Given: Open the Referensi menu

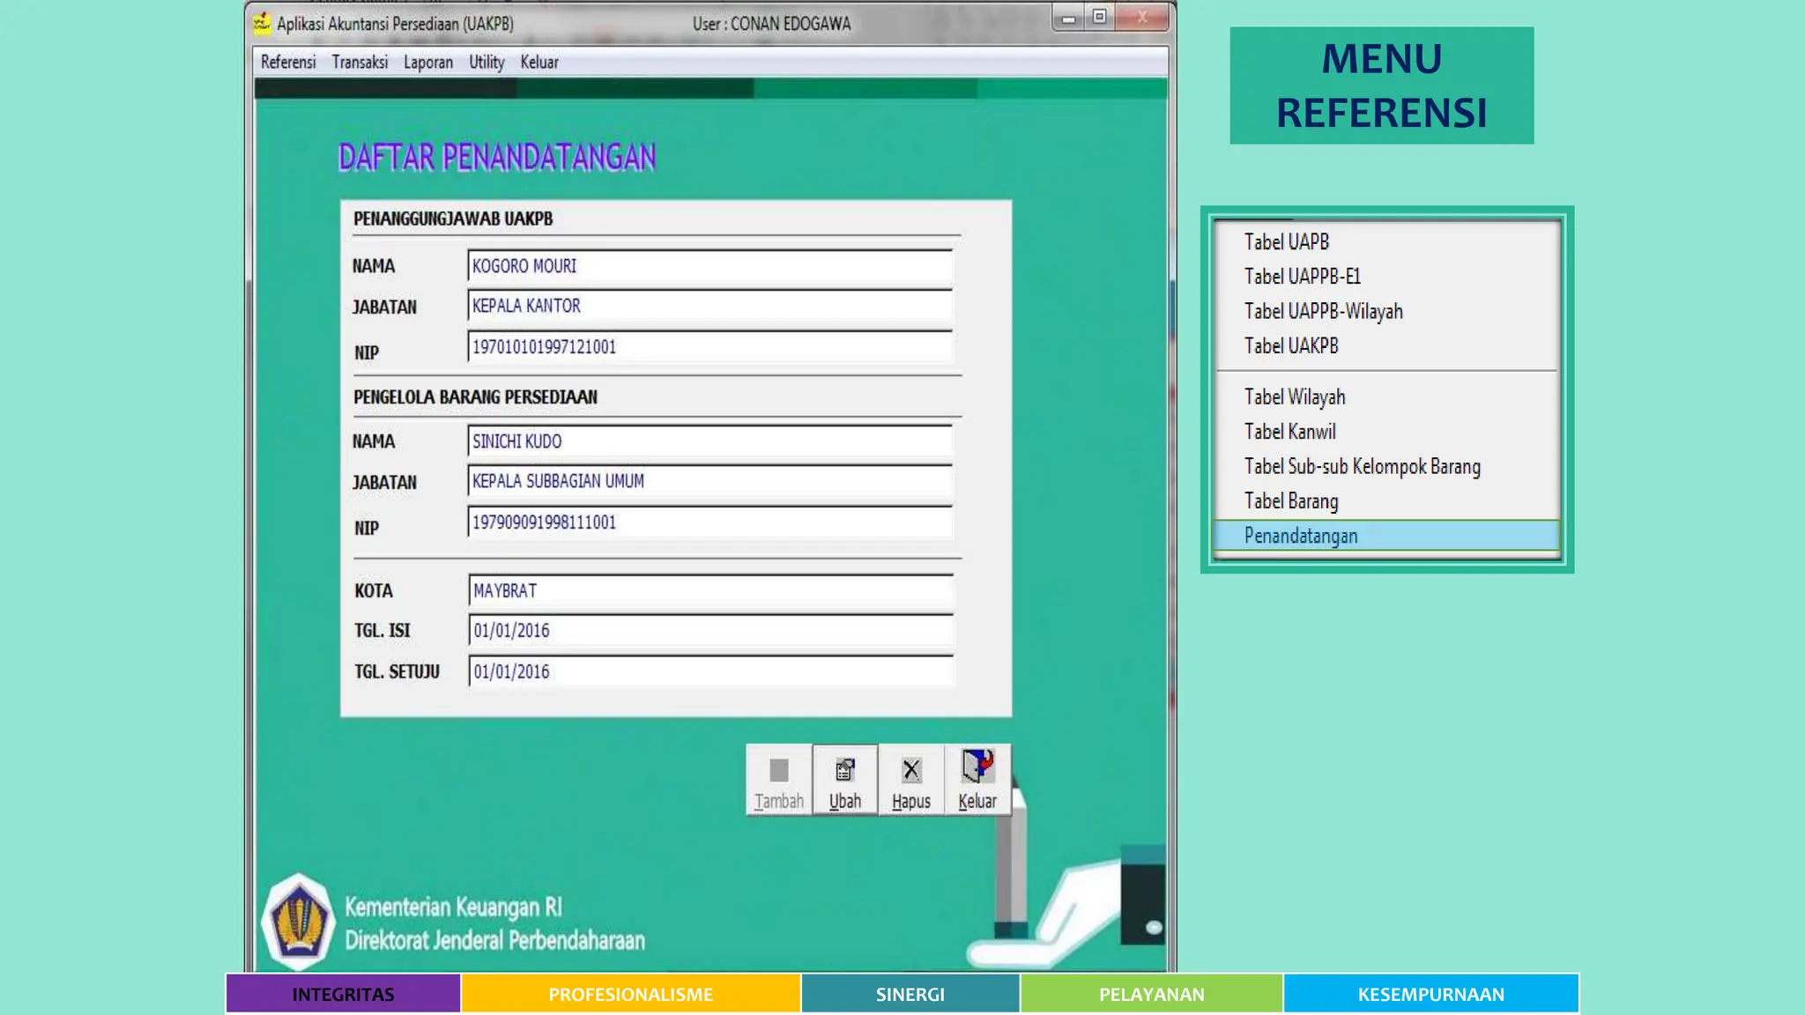Looking at the screenshot, I should pyautogui.click(x=287, y=63).
